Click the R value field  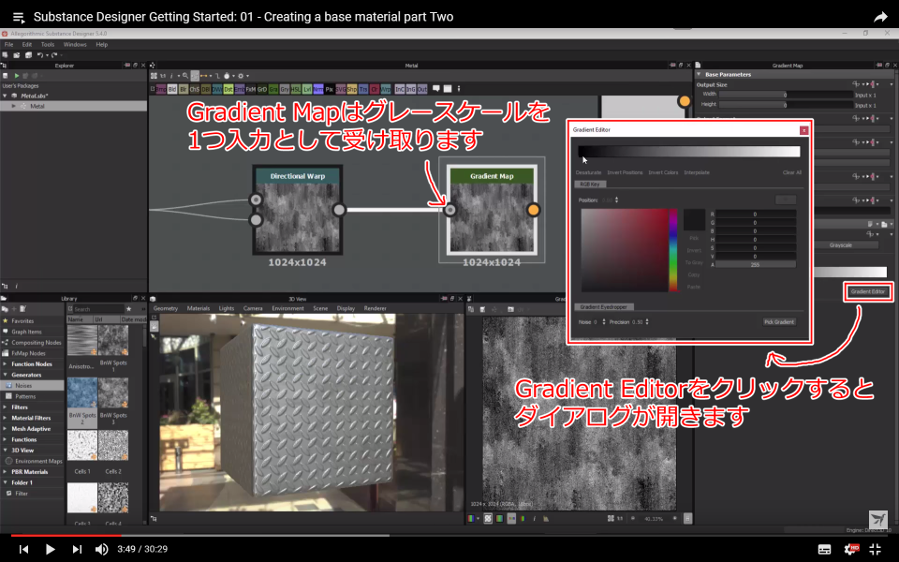(x=755, y=214)
